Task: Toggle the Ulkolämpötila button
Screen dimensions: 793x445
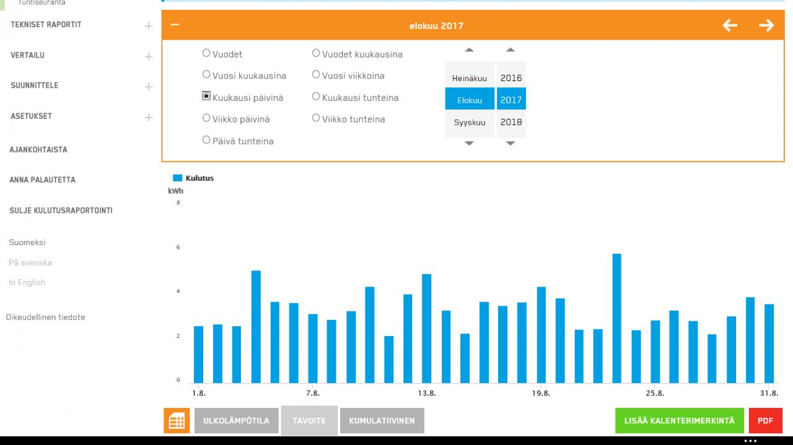Action: pos(236,421)
